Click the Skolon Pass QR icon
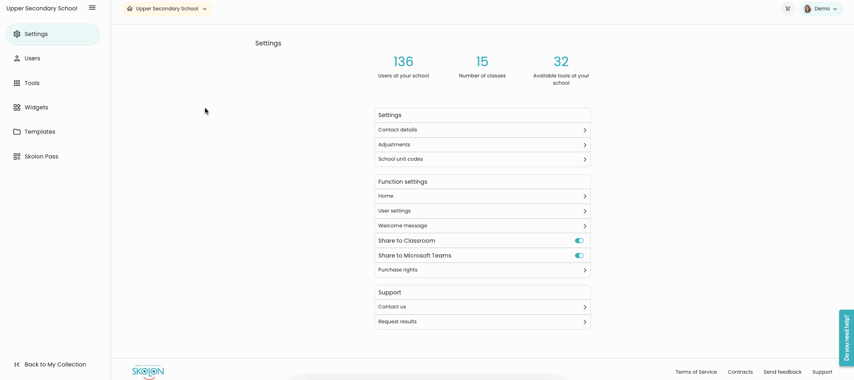 pyautogui.click(x=17, y=157)
